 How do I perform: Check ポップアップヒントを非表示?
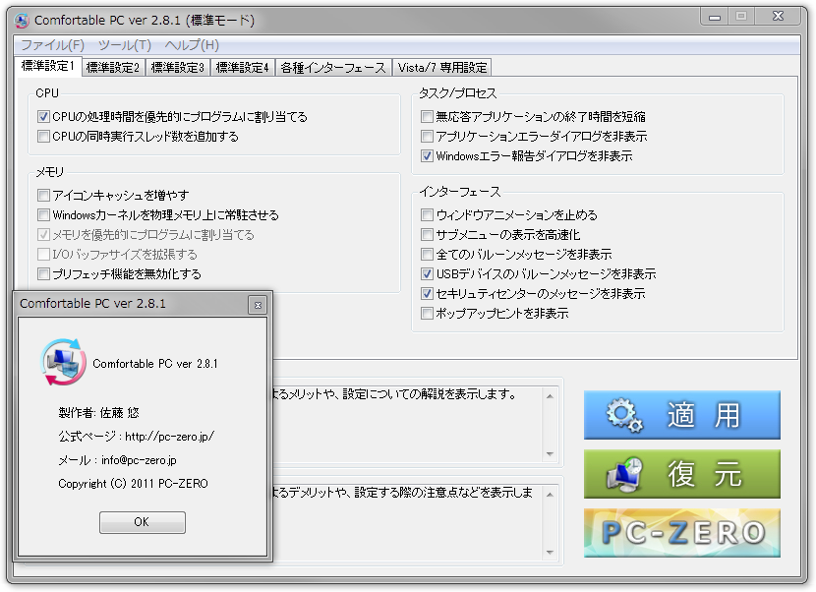[427, 314]
